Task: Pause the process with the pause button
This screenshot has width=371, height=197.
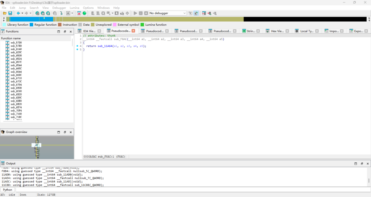Action: (141, 13)
